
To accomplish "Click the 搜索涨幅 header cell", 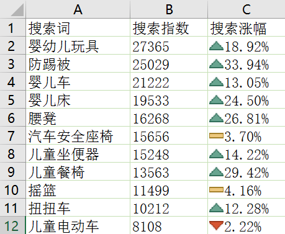I will click(247, 27).
